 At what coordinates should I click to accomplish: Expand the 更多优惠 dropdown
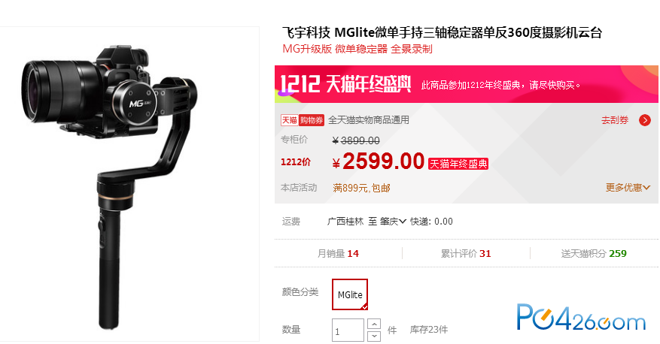[628, 187]
